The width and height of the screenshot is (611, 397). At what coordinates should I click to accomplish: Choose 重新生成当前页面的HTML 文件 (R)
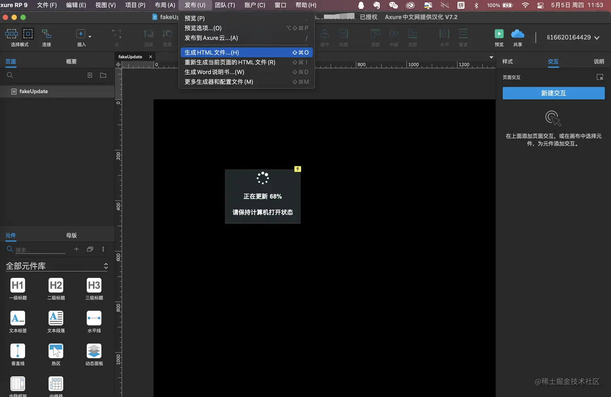click(247, 62)
